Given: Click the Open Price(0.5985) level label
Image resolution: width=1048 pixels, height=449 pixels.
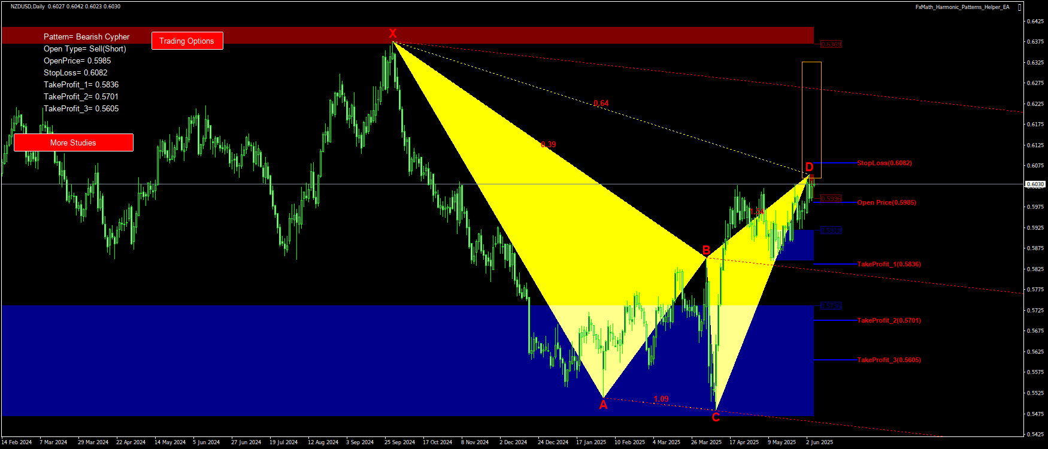Looking at the screenshot, I should [x=886, y=202].
